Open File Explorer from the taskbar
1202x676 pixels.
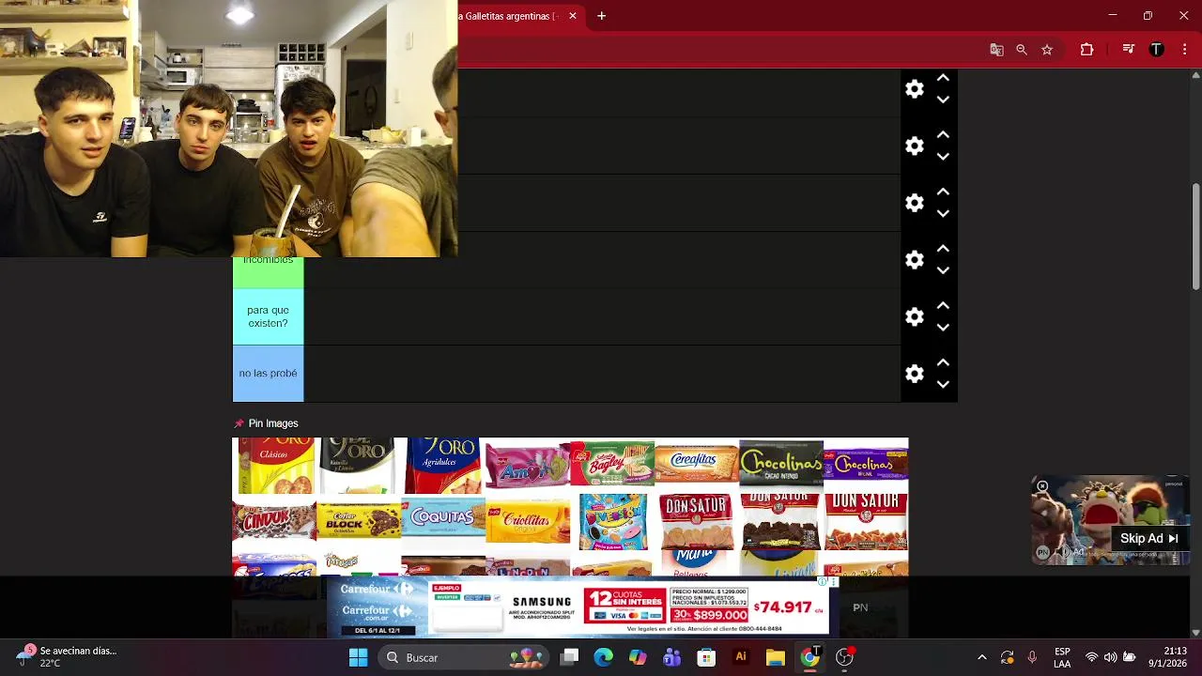point(775,657)
